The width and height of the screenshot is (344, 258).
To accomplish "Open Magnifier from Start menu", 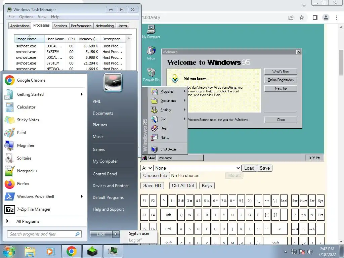I will click(x=26, y=145).
